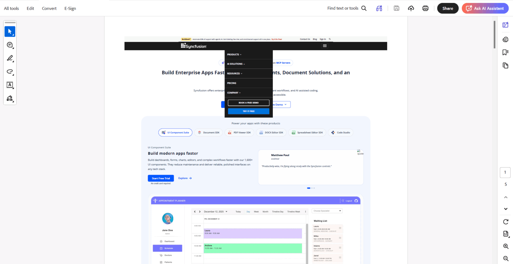Zoom out with the magnifier minus icon
The image size is (513, 264).
coord(506,259)
